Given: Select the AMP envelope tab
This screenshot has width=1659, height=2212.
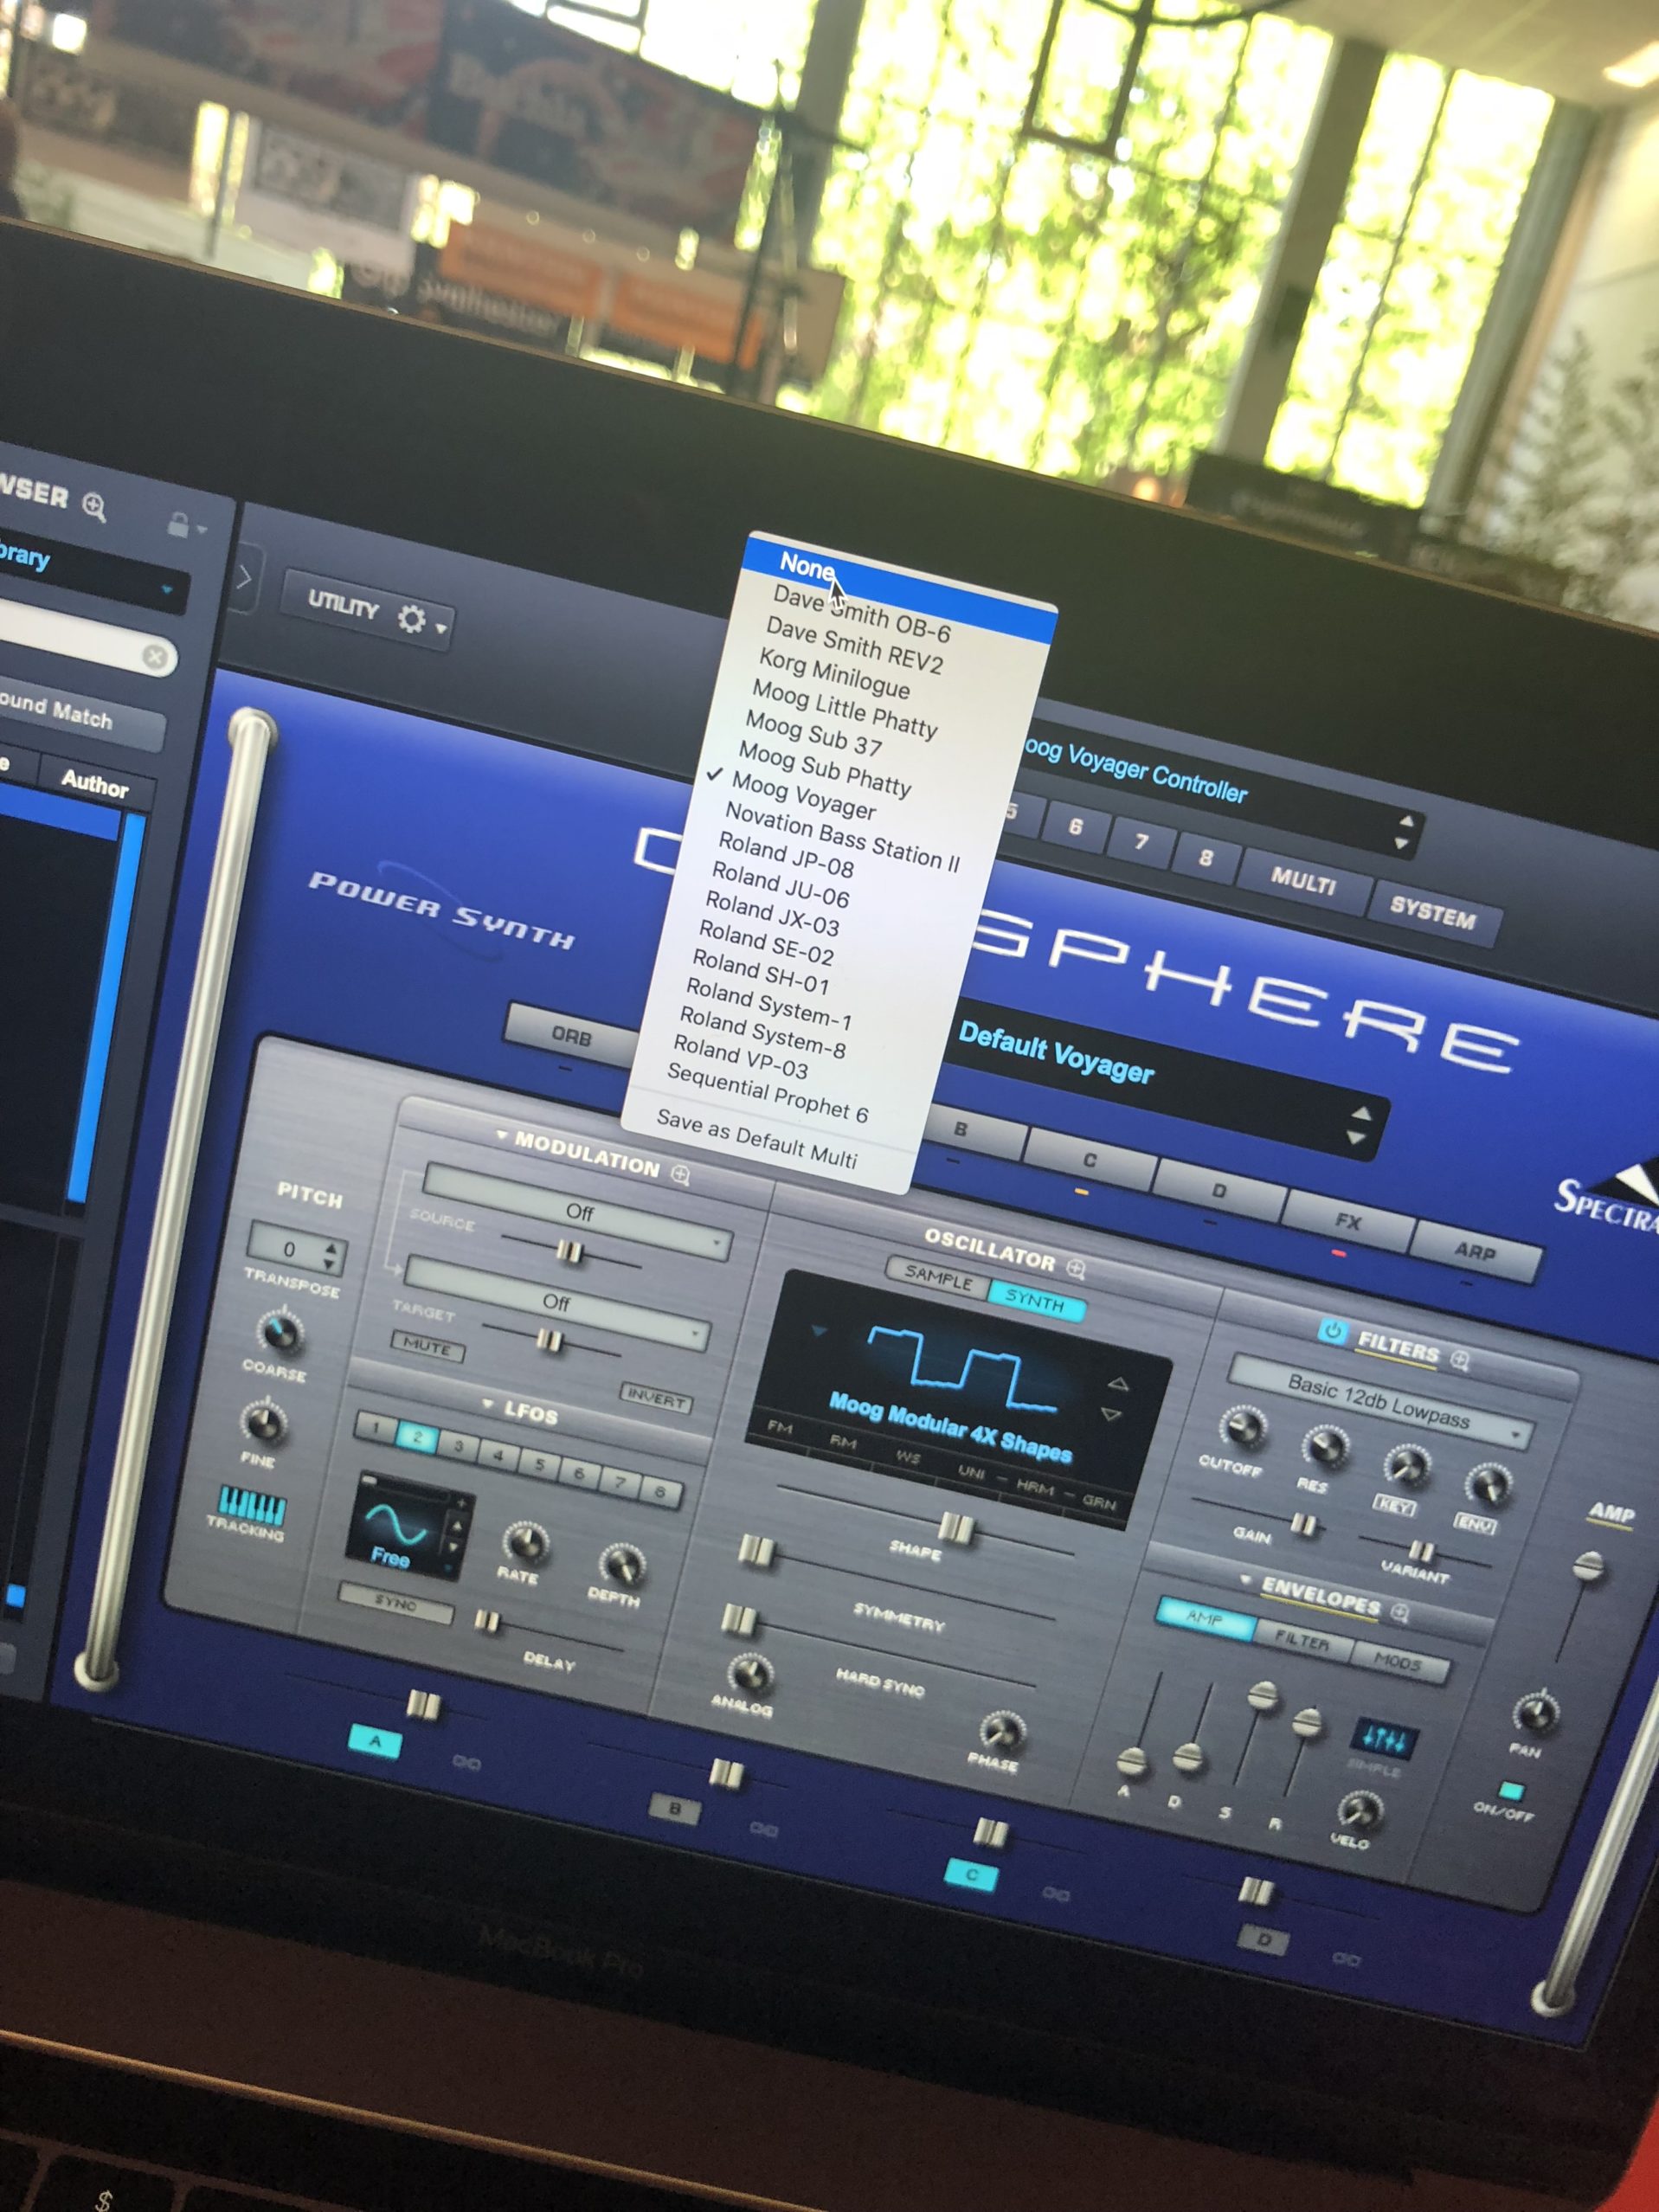Looking at the screenshot, I should point(1204,1618).
